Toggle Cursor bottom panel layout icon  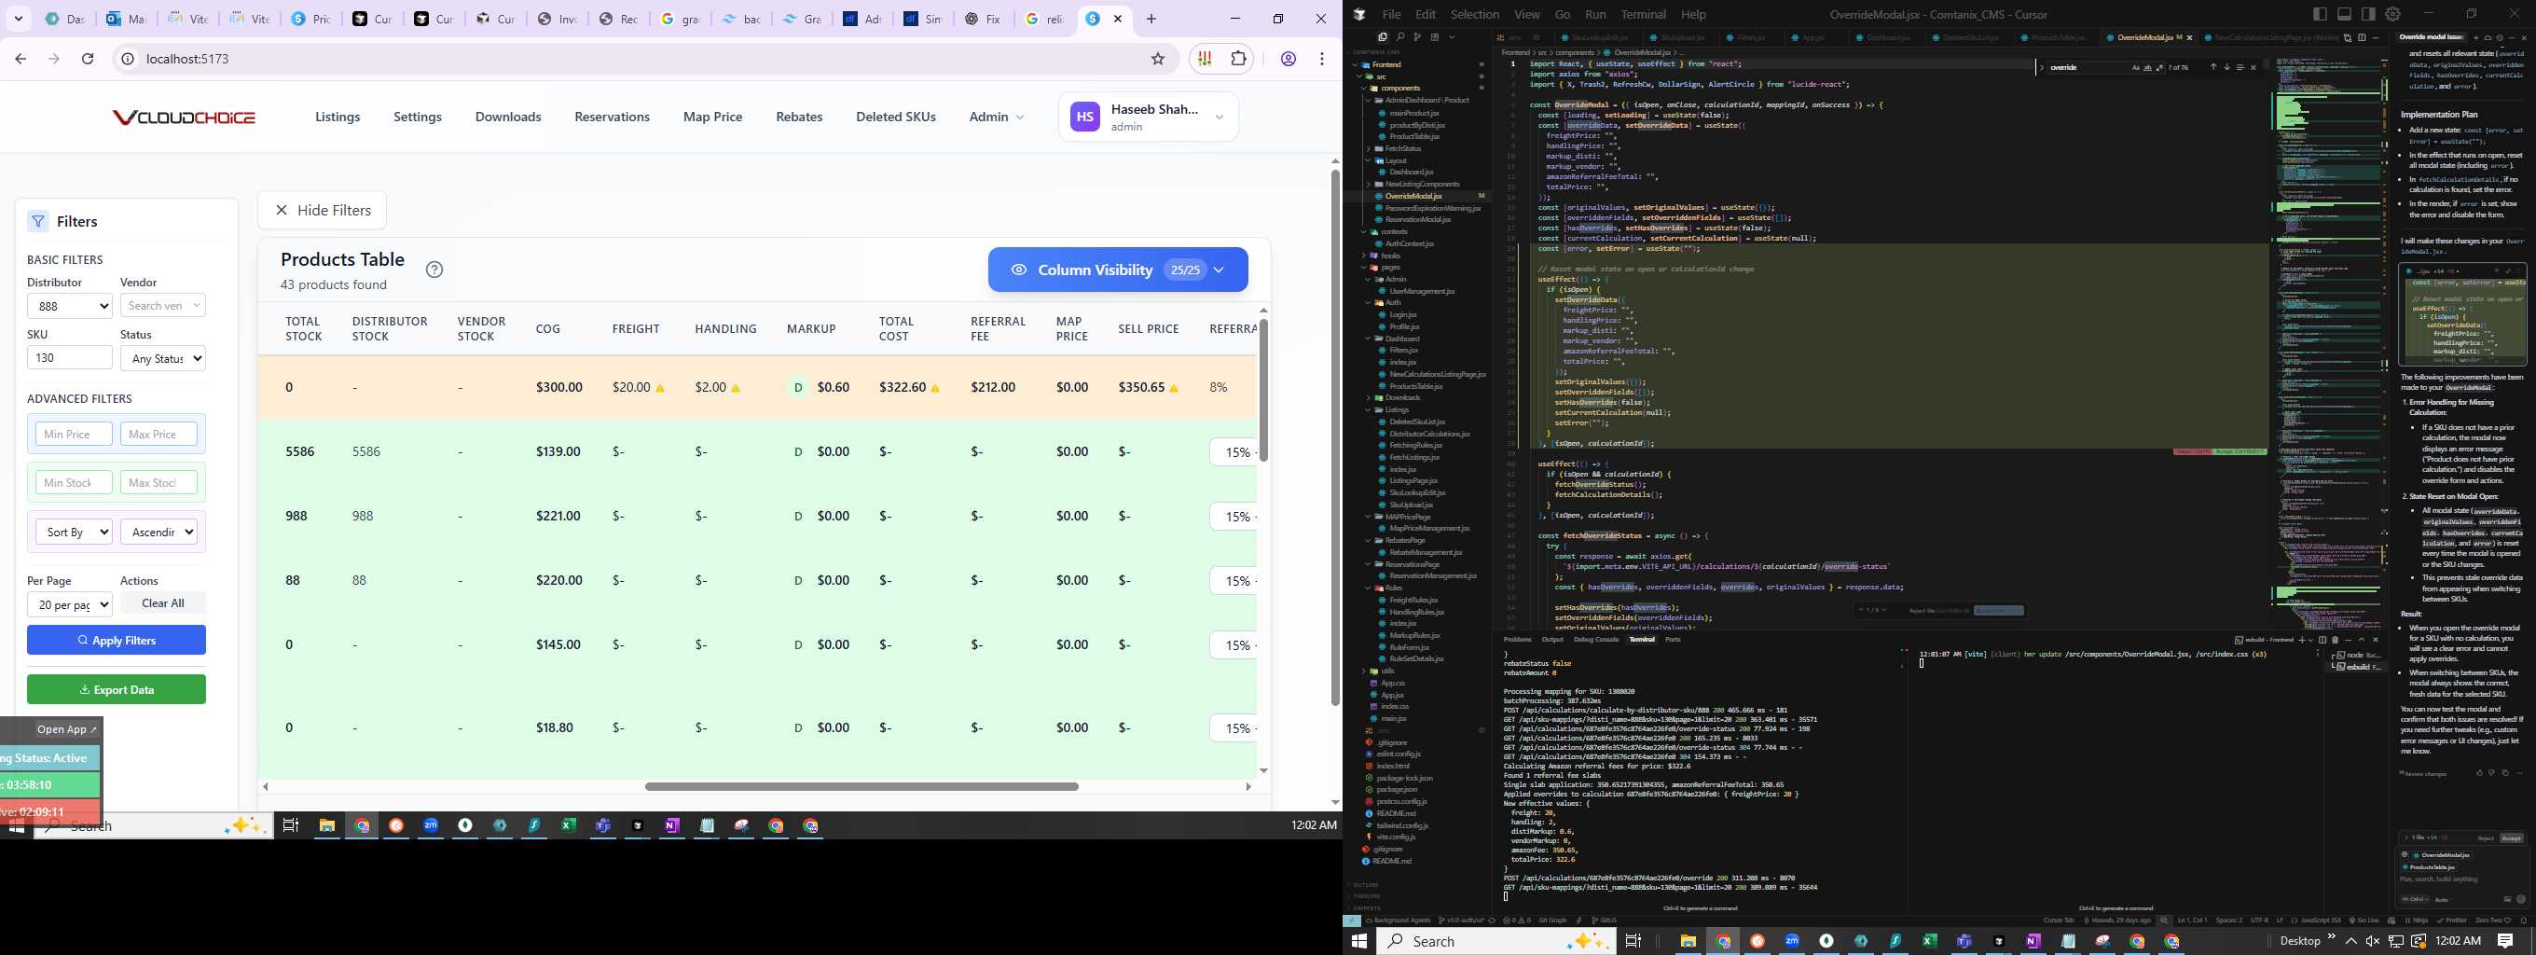[2345, 14]
